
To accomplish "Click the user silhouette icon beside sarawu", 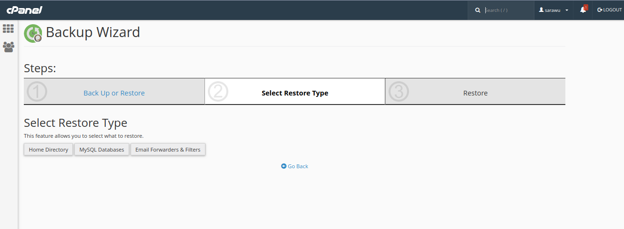I will [541, 10].
